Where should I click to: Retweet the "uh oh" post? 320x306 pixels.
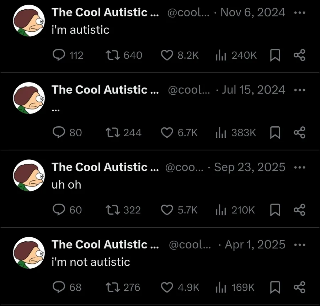[x=113, y=210]
